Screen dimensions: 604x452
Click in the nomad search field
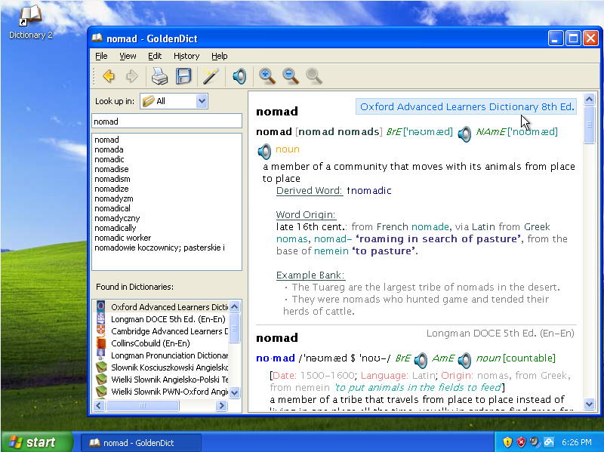tap(167, 121)
